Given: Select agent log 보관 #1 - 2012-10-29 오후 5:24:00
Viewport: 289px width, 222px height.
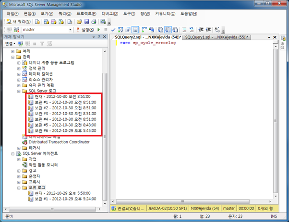Looking at the screenshot, I should (x=65, y=199).
